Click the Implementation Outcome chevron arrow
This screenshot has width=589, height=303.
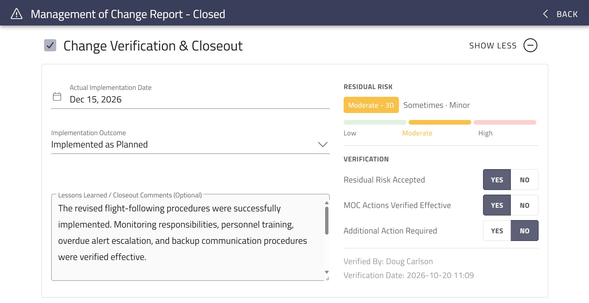click(x=323, y=144)
